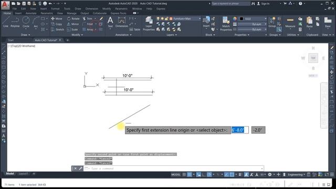Image resolution: width=336 pixels, height=189 pixels.
Task: Click the Stretch tool
Action: click(x=57, y=29)
